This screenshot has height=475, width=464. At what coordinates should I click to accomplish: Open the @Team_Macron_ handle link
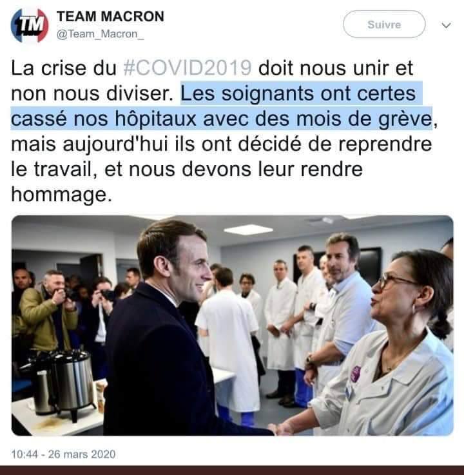coord(101,34)
